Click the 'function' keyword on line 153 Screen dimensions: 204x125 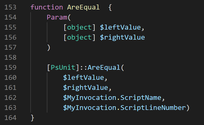click(x=47, y=7)
